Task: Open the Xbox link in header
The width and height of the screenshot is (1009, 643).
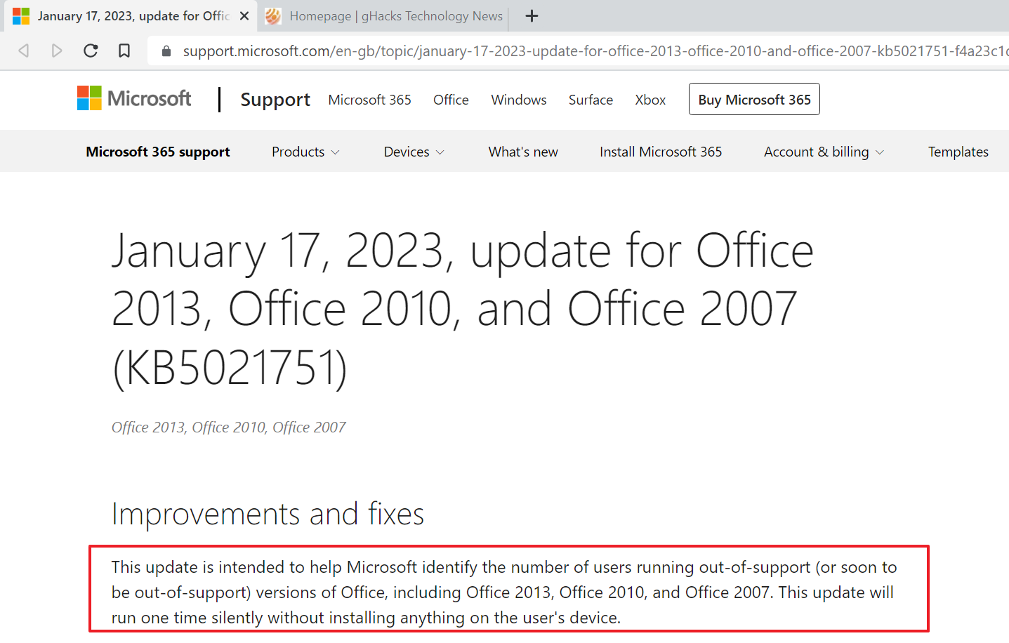Action: point(650,100)
